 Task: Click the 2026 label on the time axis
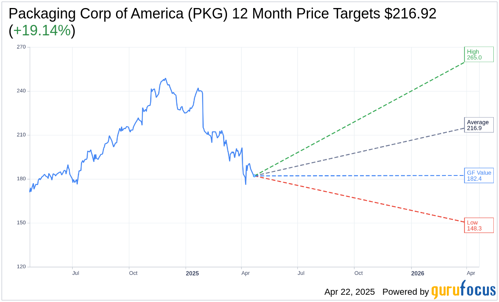tap(417, 273)
